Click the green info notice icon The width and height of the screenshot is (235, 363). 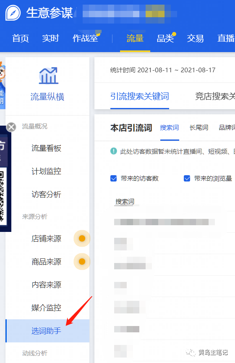point(114,151)
